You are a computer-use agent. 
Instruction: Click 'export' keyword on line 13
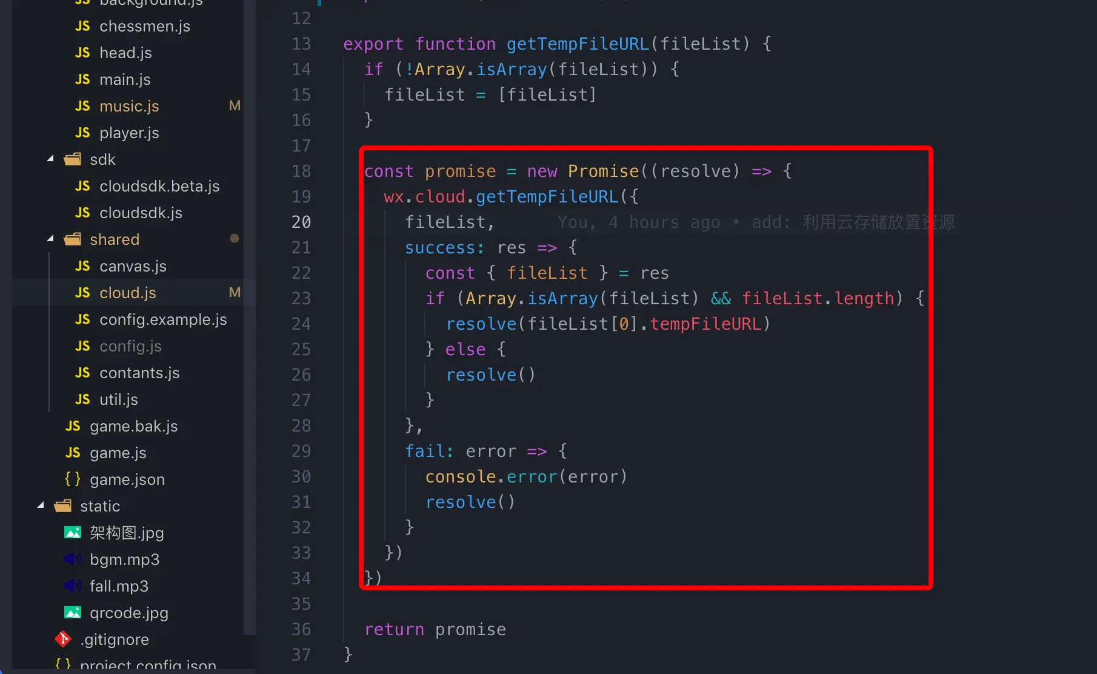[373, 44]
